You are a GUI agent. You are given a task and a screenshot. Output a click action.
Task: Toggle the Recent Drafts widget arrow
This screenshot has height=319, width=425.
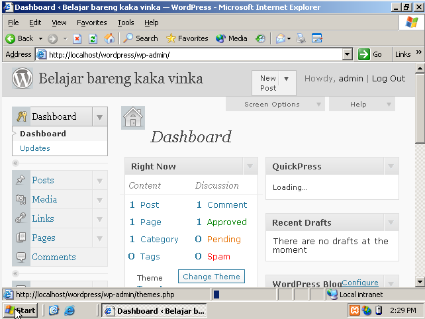pyautogui.click(x=391, y=222)
